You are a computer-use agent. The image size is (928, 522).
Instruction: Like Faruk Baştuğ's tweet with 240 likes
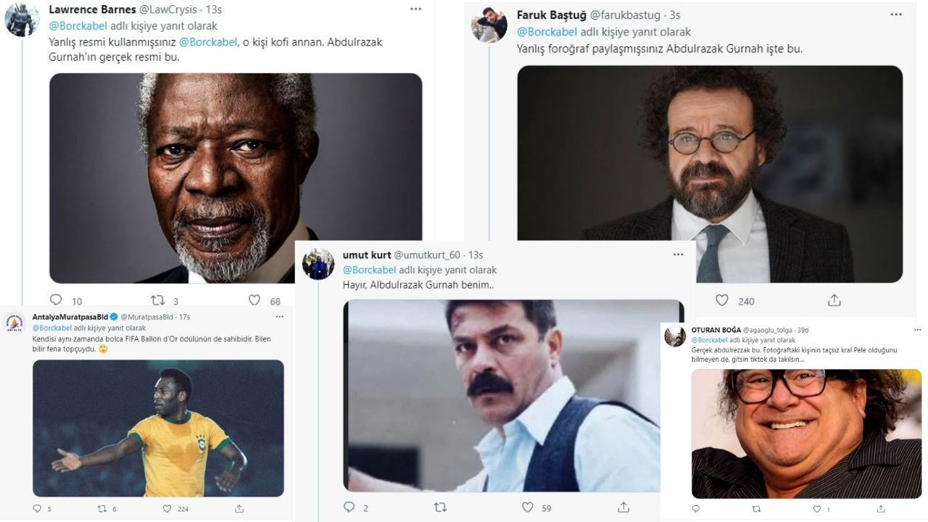click(722, 300)
